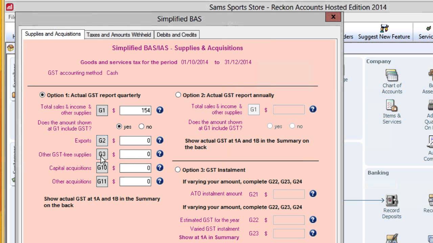
Task: Click the help icon next to Option 2 G1
Action: coord(313,109)
